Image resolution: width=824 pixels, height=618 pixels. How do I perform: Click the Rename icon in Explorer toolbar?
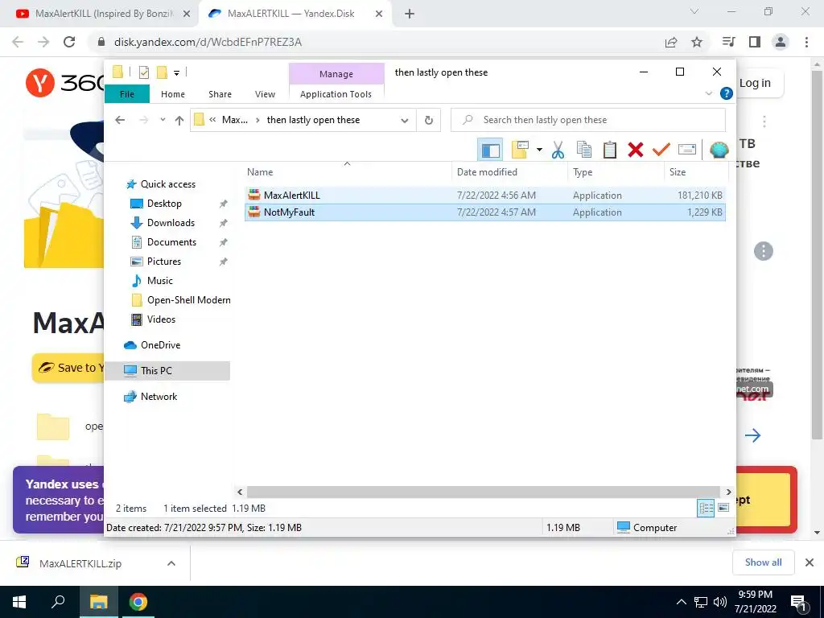pos(687,150)
